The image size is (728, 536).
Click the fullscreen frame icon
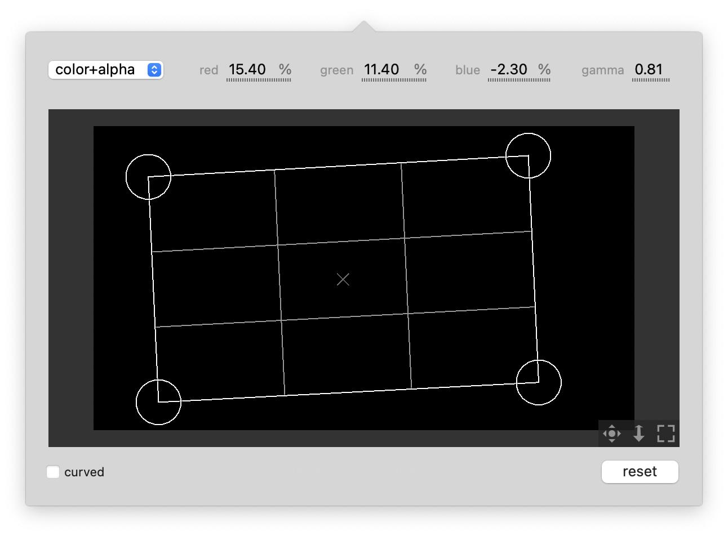coord(665,434)
